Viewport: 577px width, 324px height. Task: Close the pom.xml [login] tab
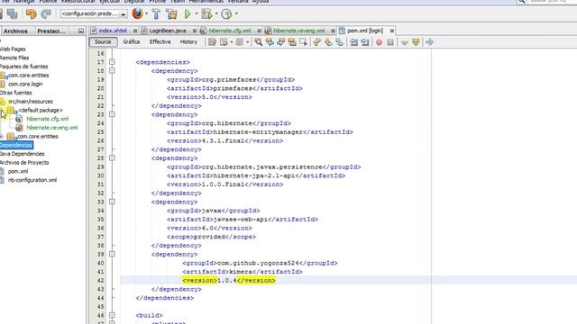(x=392, y=31)
